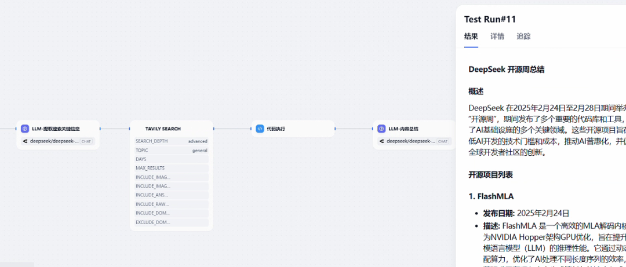Click the 发布日期 2025年2月24日 bullet
Image resolution: width=626 pixels, height=267 pixels.
(526, 213)
